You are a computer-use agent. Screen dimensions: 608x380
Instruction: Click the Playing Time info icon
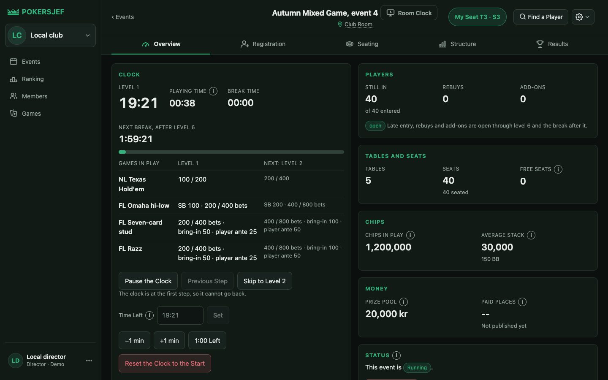click(x=213, y=91)
